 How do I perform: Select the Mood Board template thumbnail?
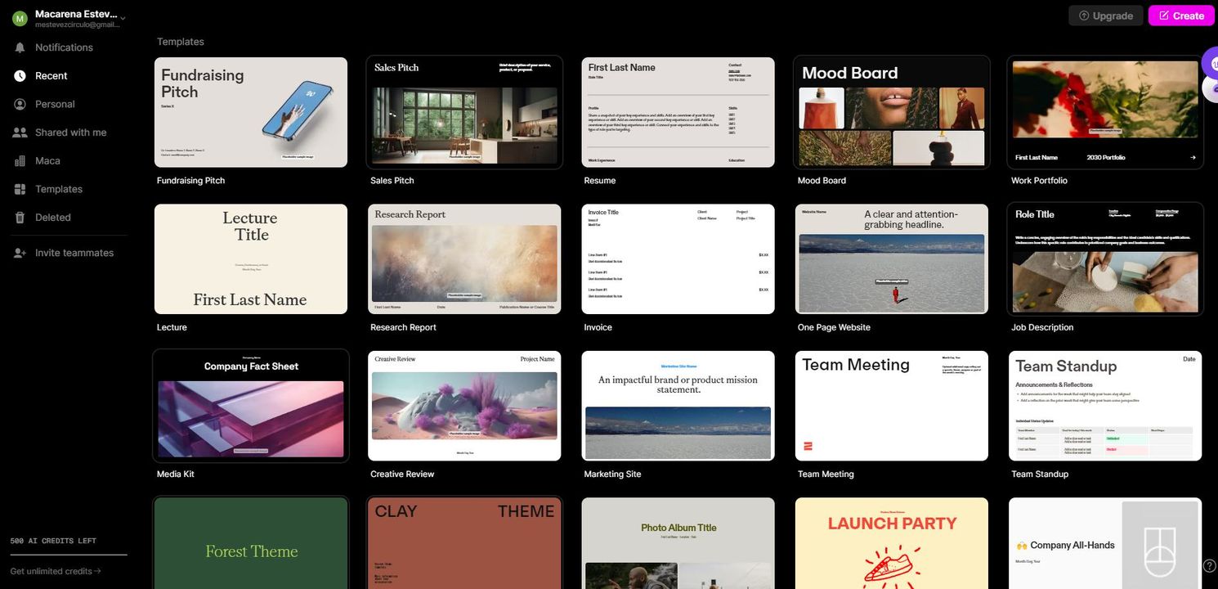(892, 112)
